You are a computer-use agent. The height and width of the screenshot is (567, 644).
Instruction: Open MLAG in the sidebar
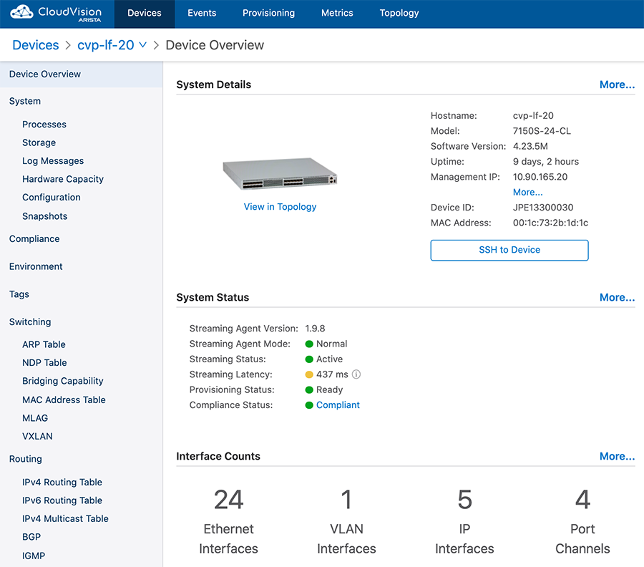(35, 418)
